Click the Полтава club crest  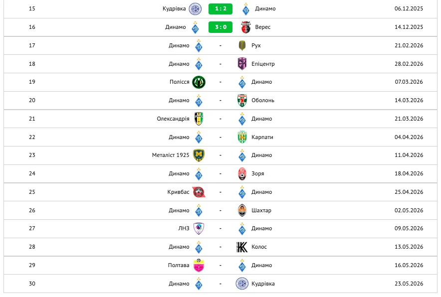point(199,265)
